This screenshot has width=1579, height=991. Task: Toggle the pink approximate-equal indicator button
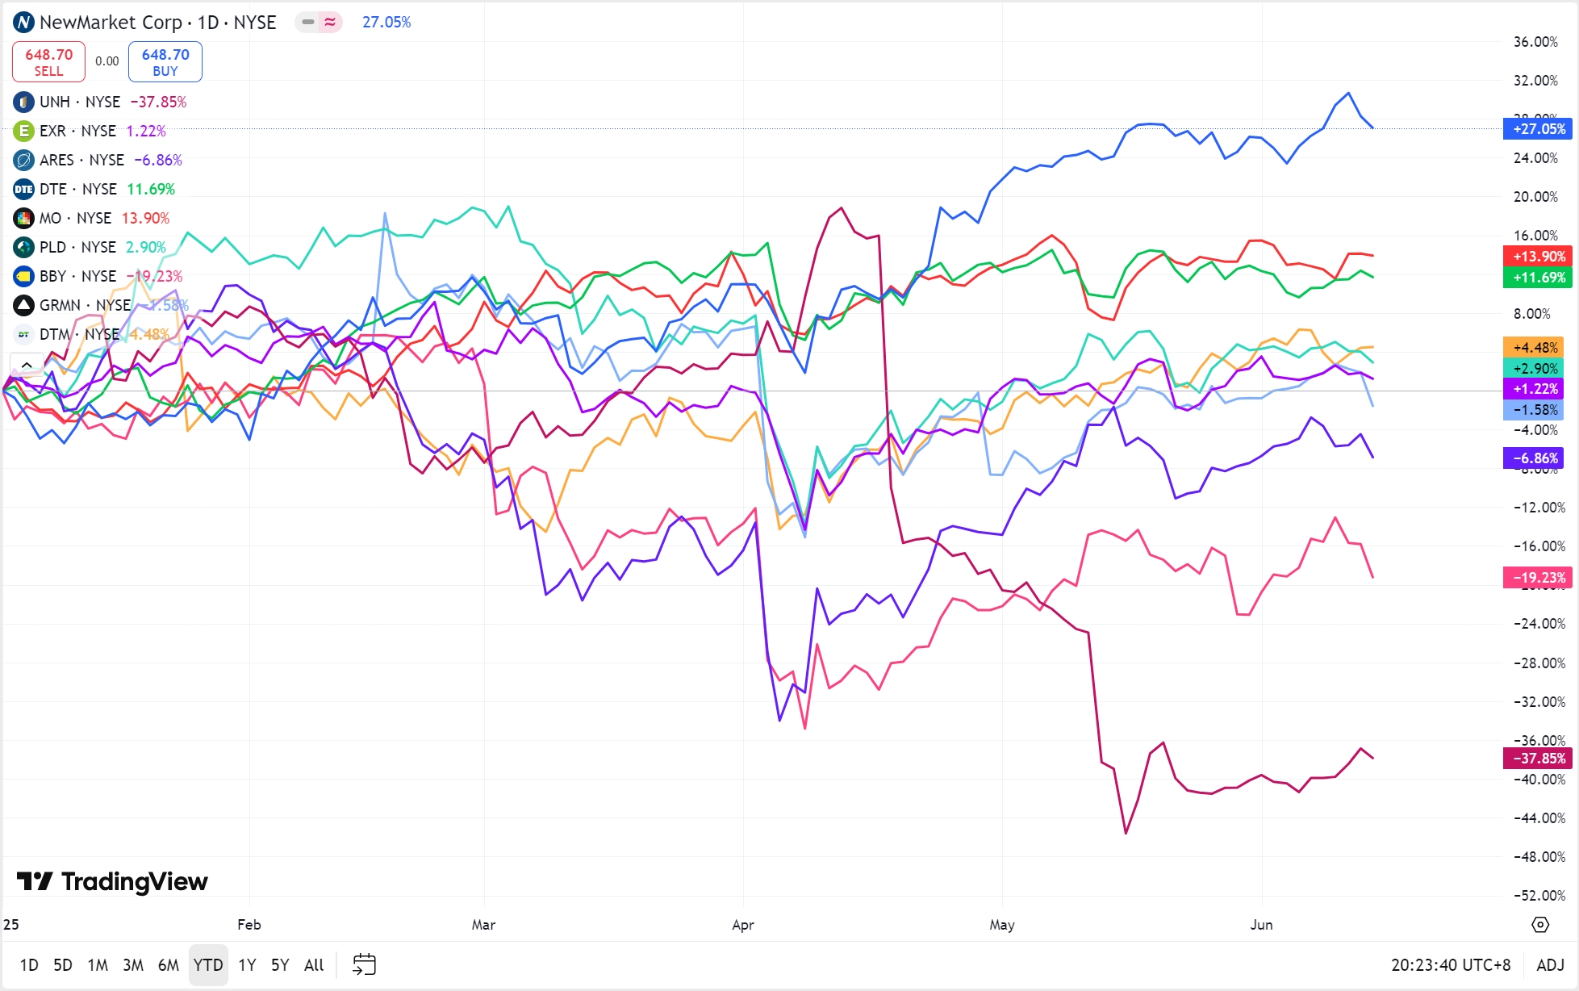(x=330, y=23)
